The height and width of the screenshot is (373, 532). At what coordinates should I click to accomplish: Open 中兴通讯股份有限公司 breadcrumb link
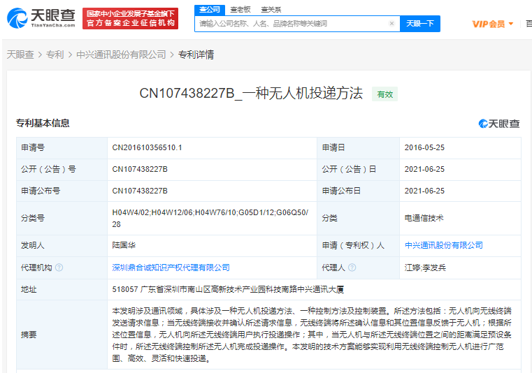(121, 54)
